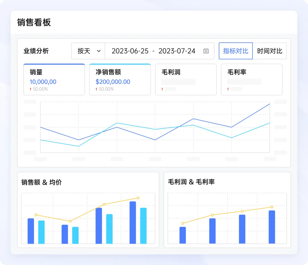Click the 业绩分析 section heading
This screenshot has height=265, width=308.
[36, 51]
